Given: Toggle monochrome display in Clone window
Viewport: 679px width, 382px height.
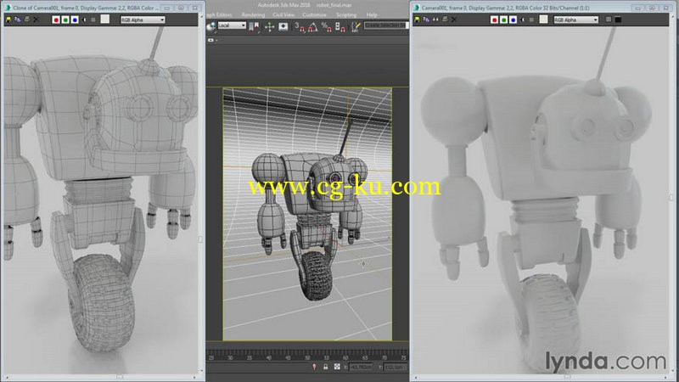Looking at the screenshot, I should point(93,20).
